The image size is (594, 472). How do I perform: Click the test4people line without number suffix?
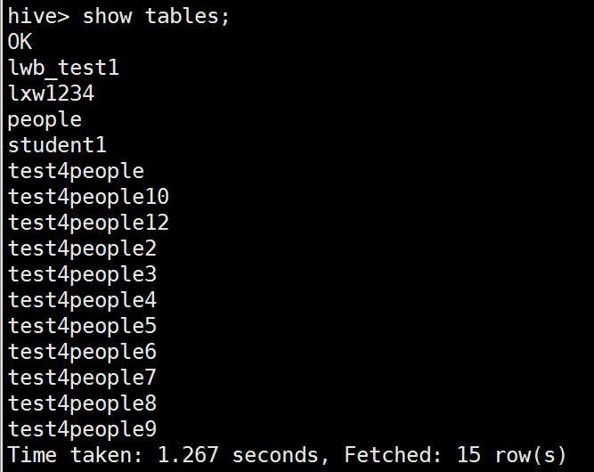[x=76, y=171]
